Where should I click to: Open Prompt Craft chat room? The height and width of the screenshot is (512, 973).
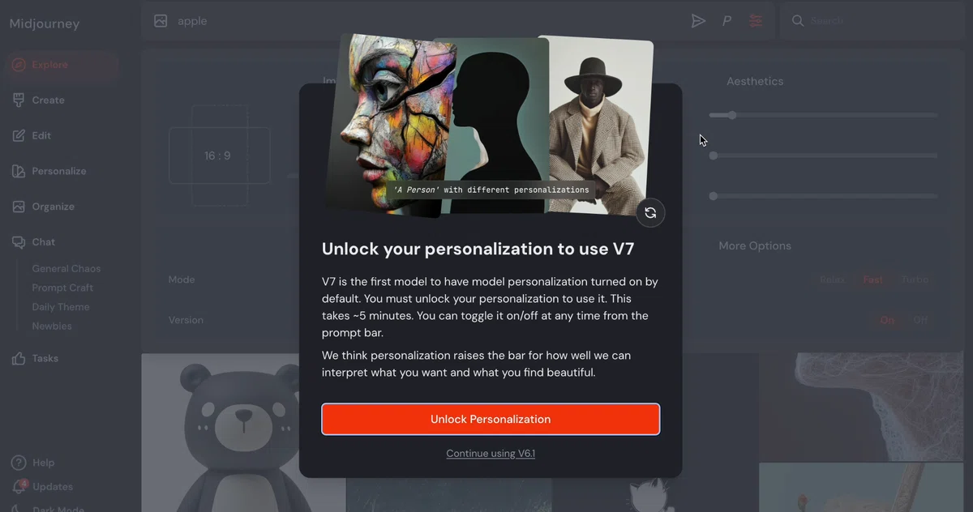point(62,288)
